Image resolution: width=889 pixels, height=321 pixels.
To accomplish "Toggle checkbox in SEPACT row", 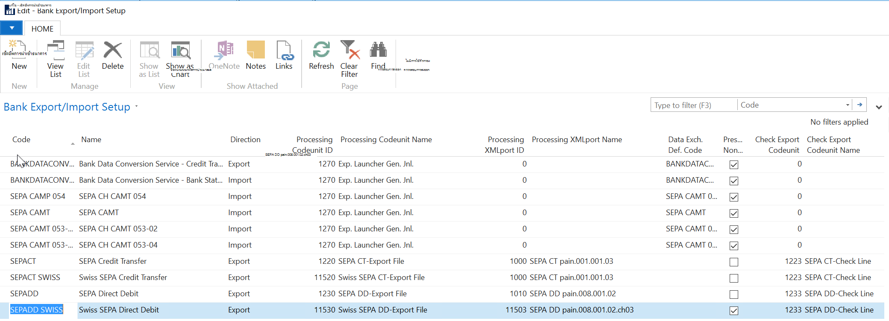I will (x=734, y=262).
